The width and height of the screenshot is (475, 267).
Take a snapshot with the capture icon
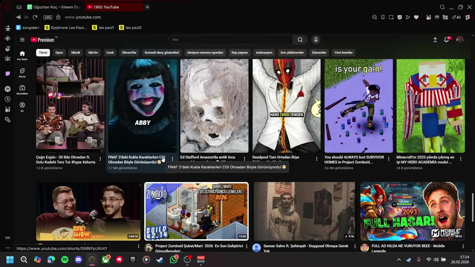pos(391,17)
